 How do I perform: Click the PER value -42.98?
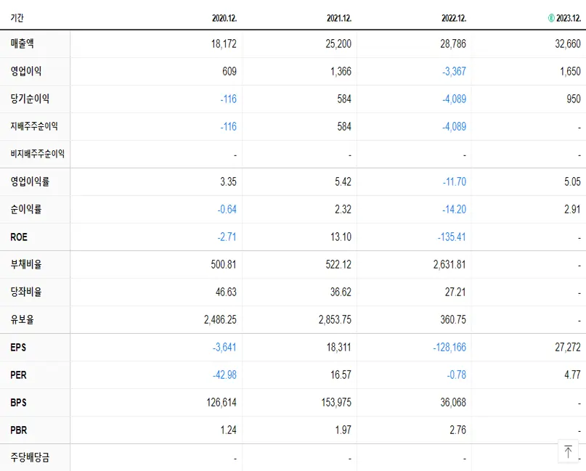[x=224, y=374]
